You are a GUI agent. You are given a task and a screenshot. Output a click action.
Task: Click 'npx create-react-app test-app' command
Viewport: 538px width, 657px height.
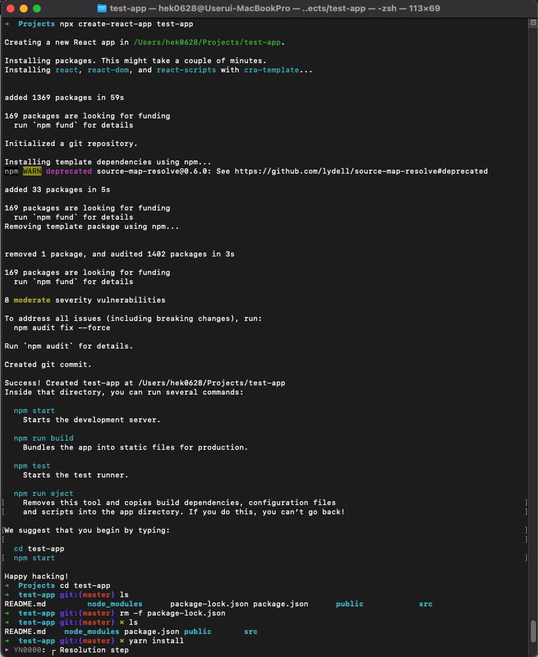126,24
